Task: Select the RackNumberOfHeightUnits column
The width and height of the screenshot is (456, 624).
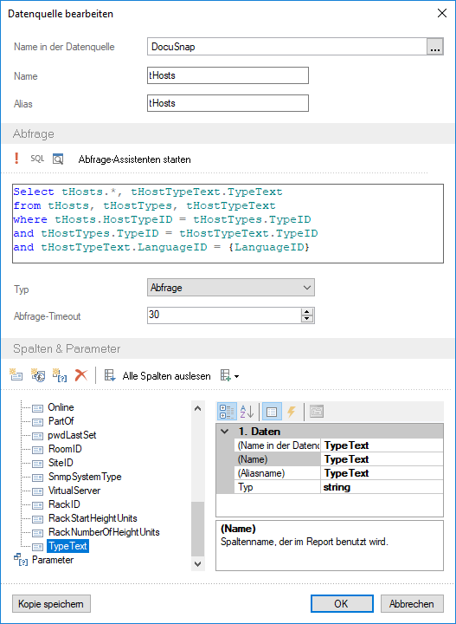Action: tap(104, 532)
